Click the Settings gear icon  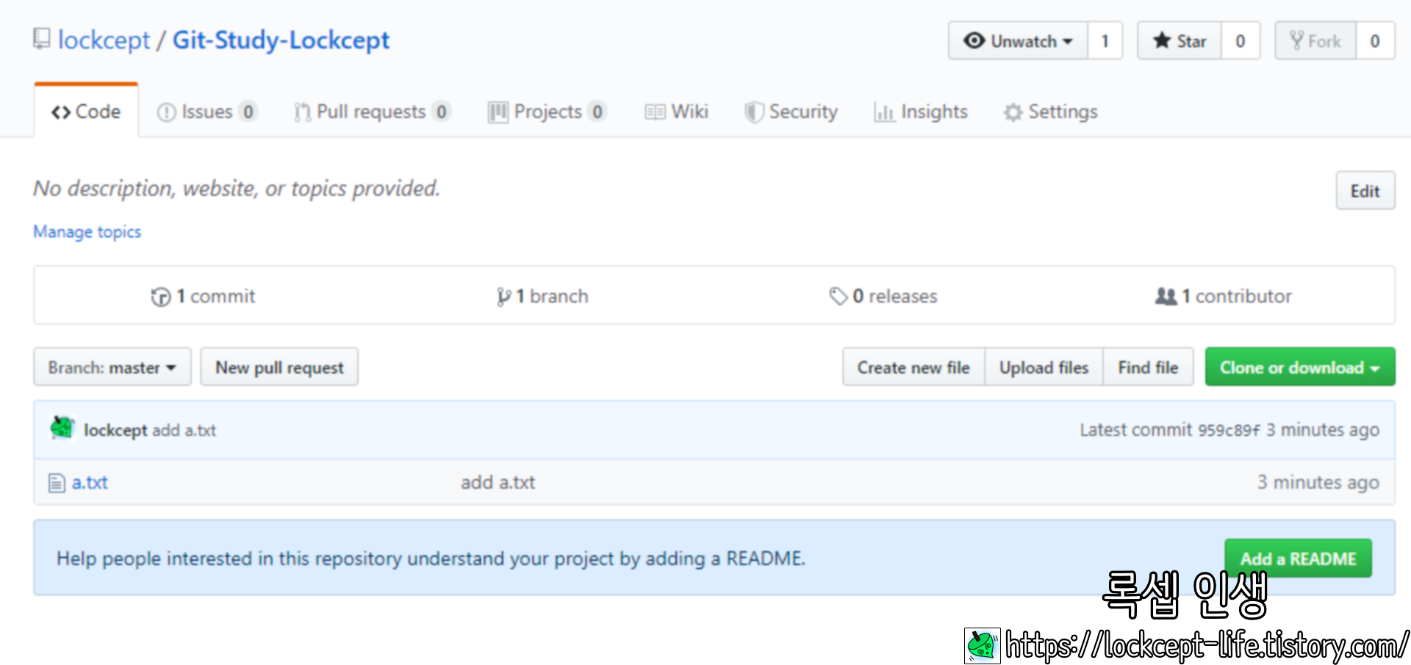(x=1013, y=112)
